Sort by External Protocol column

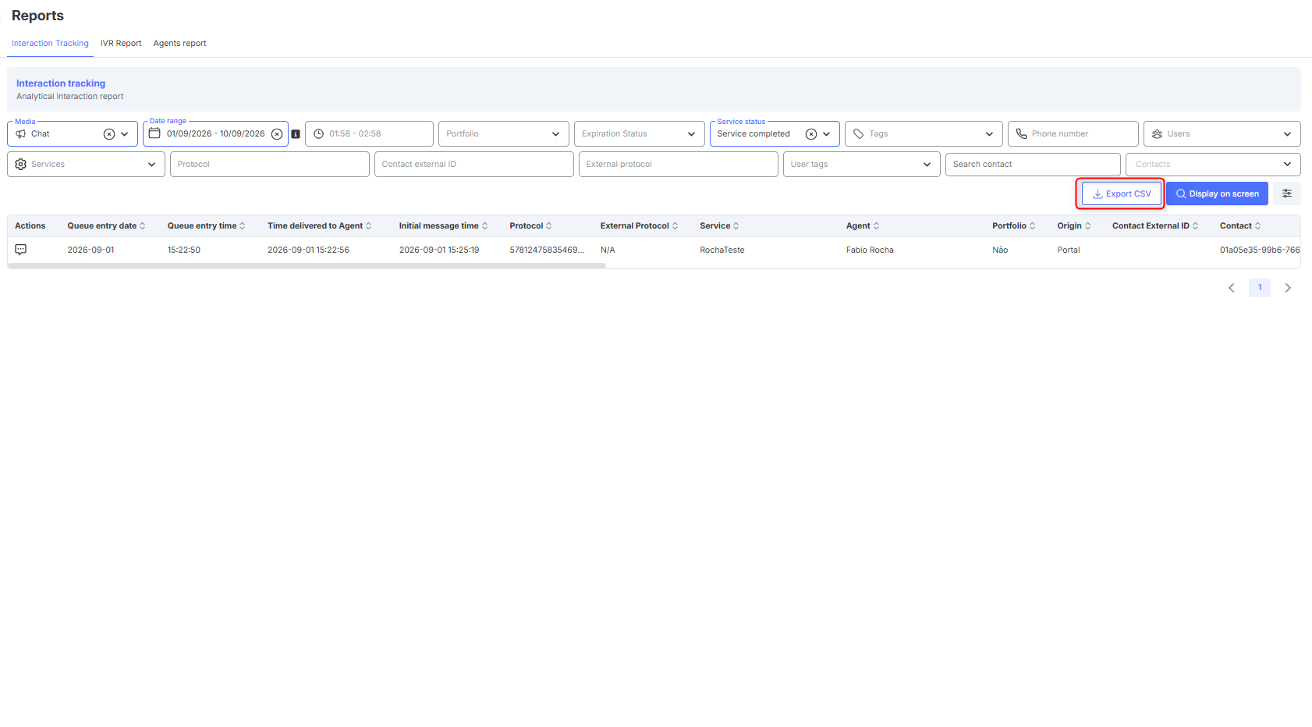[x=675, y=226]
